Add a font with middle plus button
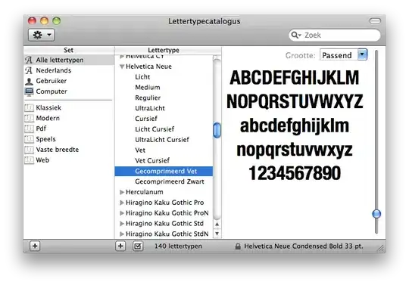This screenshot has height=285, width=409. click(120, 246)
